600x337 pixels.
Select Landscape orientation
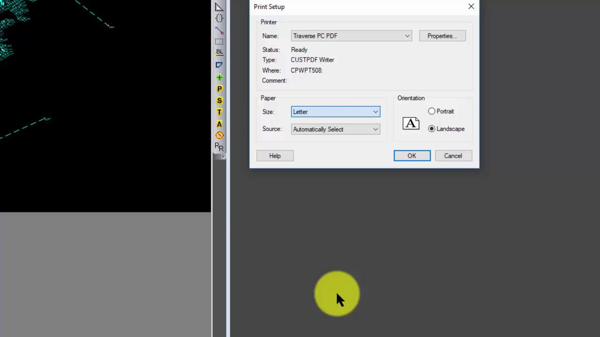(432, 129)
